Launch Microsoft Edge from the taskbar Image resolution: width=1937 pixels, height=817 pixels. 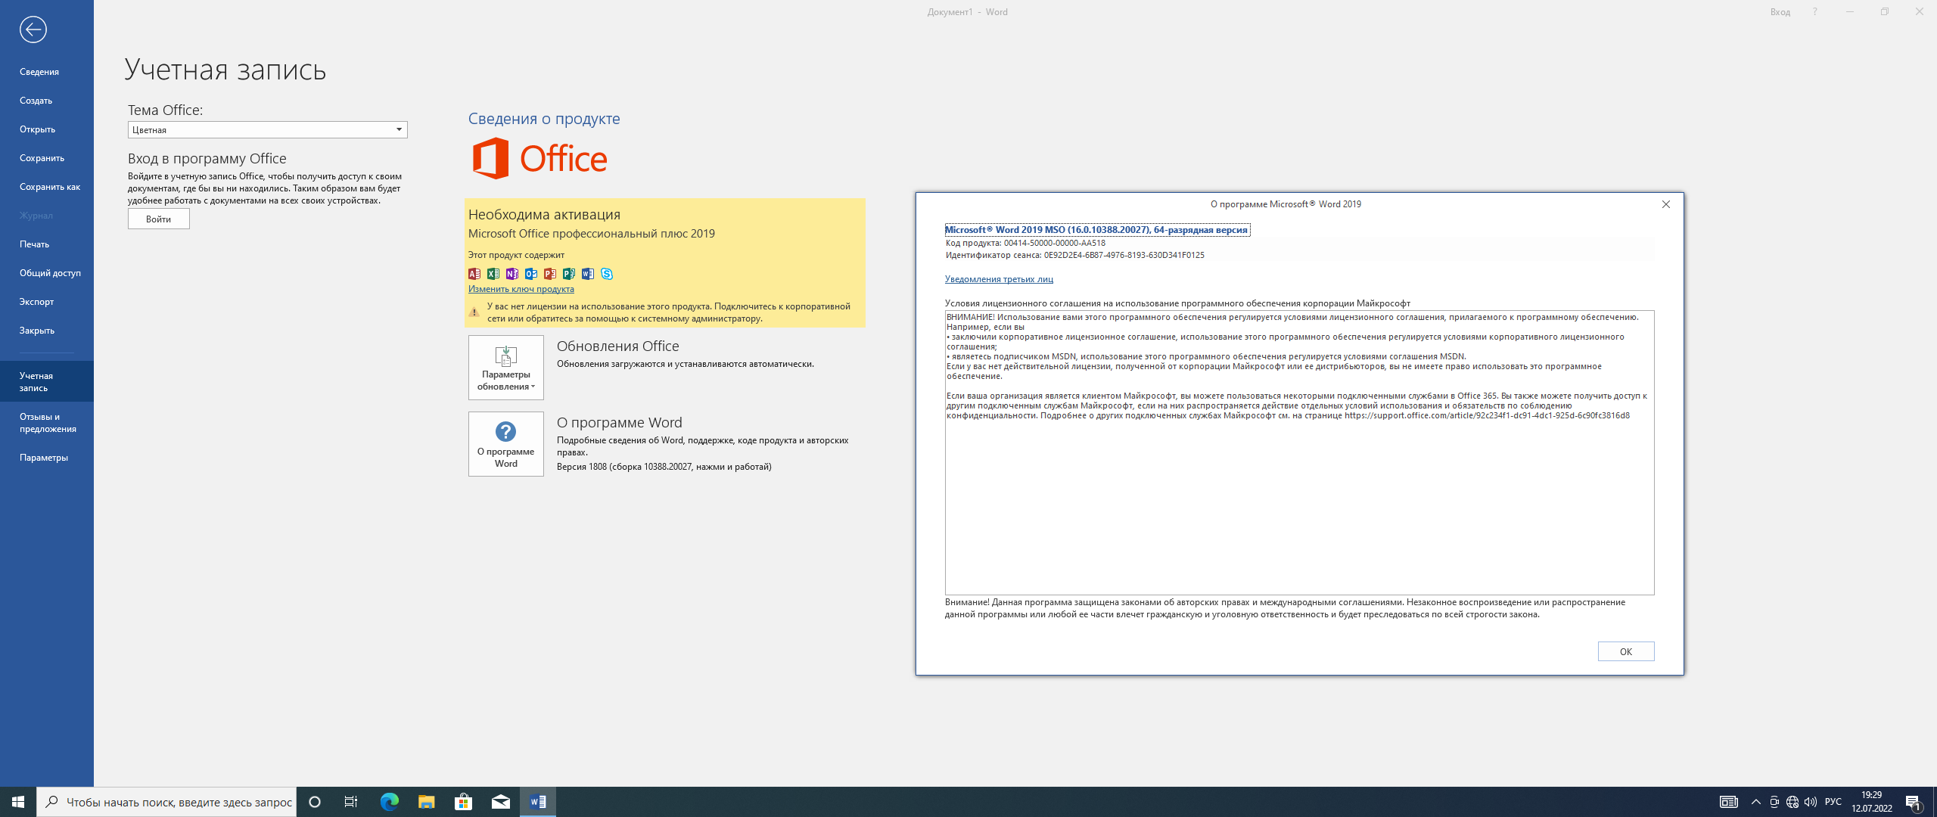[389, 802]
